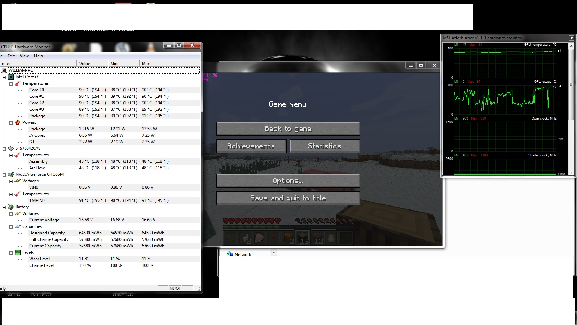Image resolution: width=577 pixels, height=325 pixels.
Task: Click the NUM status bar indicator
Action: 175,288
